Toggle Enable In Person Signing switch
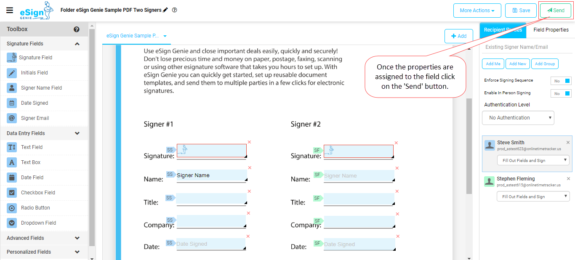575x260 pixels. click(561, 93)
